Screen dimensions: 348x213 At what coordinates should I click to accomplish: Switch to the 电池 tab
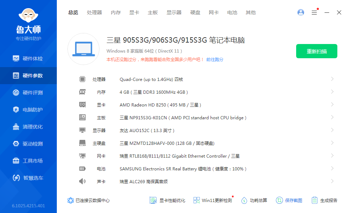pyautogui.click(x=232, y=13)
